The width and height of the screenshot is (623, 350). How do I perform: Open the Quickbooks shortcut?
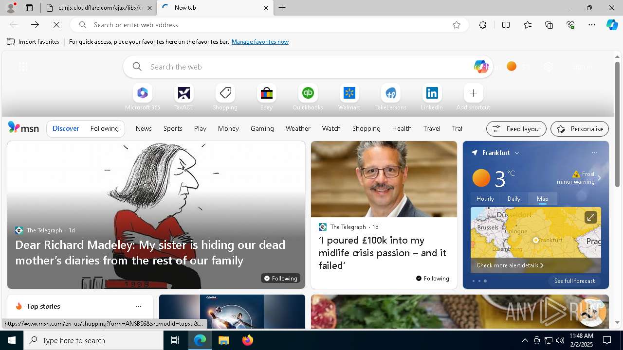[308, 97]
